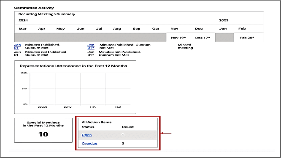Click the Committee Activity heading
Screen dimensions: 281x158
point(34,8)
